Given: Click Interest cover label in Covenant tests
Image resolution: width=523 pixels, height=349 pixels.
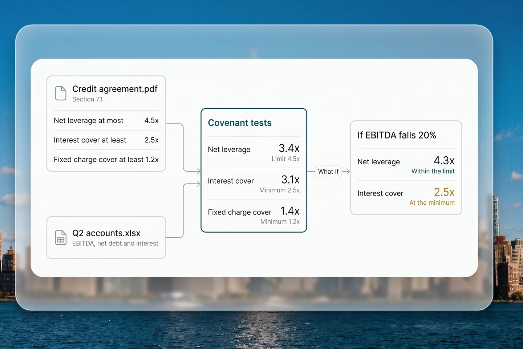Looking at the screenshot, I should tap(231, 181).
